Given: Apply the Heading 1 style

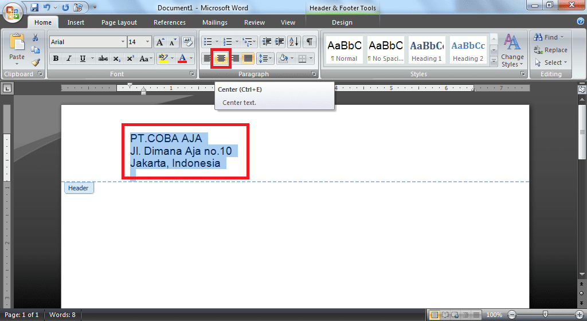Looking at the screenshot, I should (426, 50).
